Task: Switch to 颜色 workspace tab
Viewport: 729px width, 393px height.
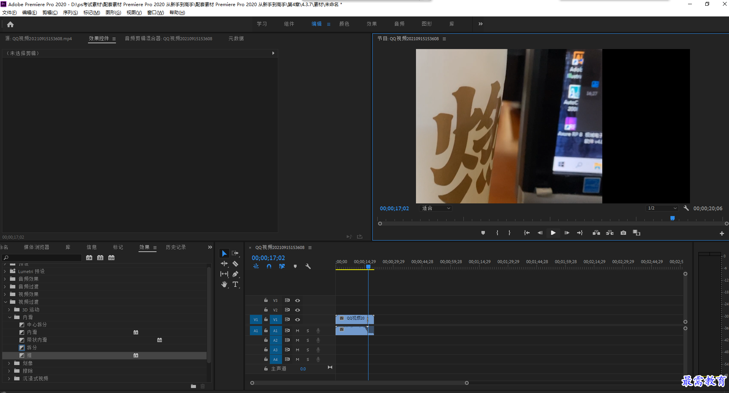Action: [x=344, y=24]
